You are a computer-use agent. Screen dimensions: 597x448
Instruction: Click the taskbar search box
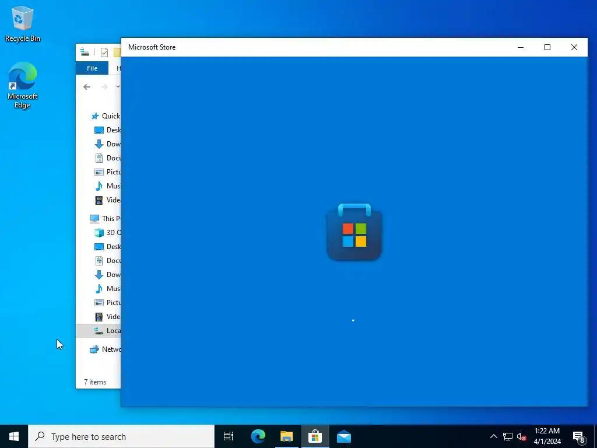point(121,436)
